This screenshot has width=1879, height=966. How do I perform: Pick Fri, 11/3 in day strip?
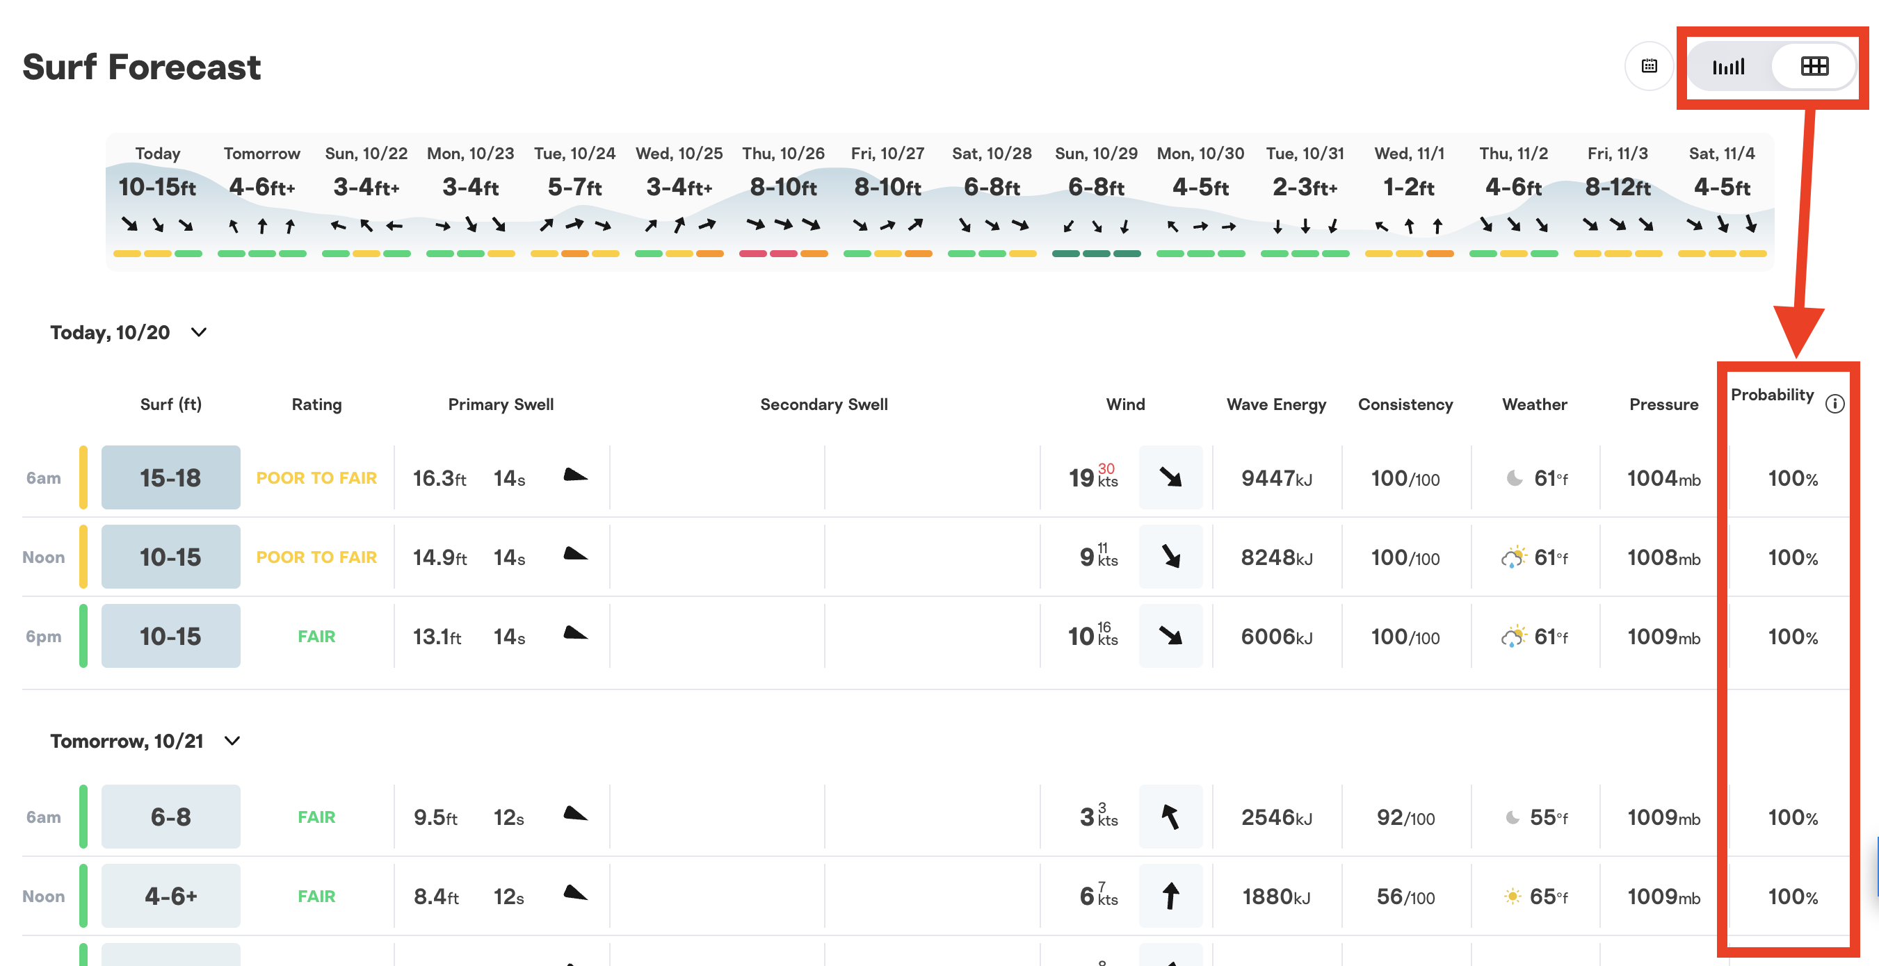coord(1618,202)
